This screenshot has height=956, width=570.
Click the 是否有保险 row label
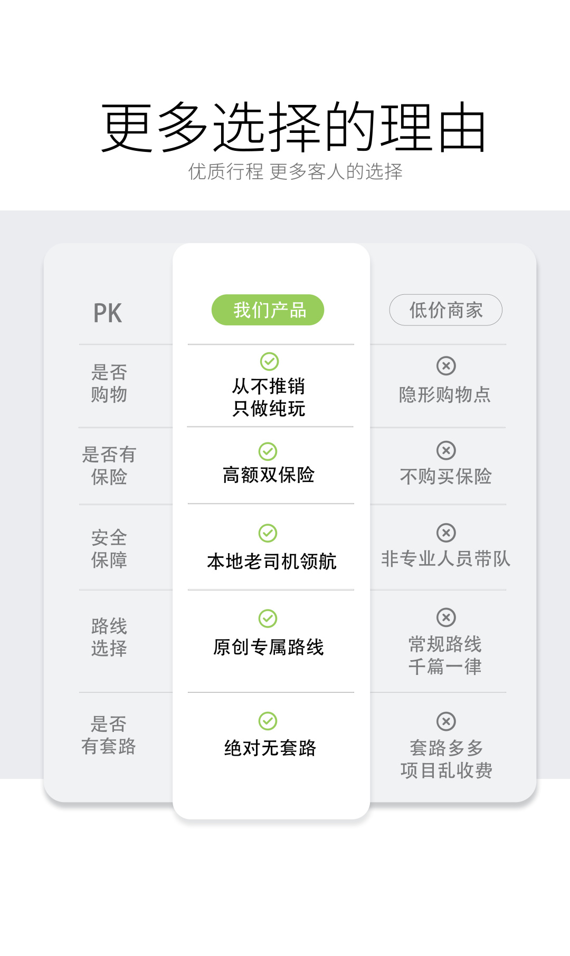tap(109, 466)
